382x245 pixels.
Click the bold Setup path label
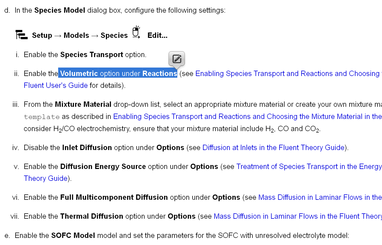tap(42, 36)
